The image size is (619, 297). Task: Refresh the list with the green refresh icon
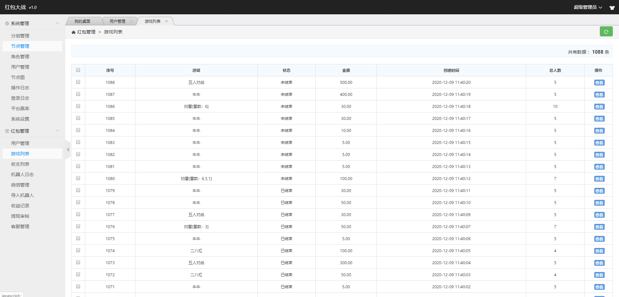click(606, 32)
